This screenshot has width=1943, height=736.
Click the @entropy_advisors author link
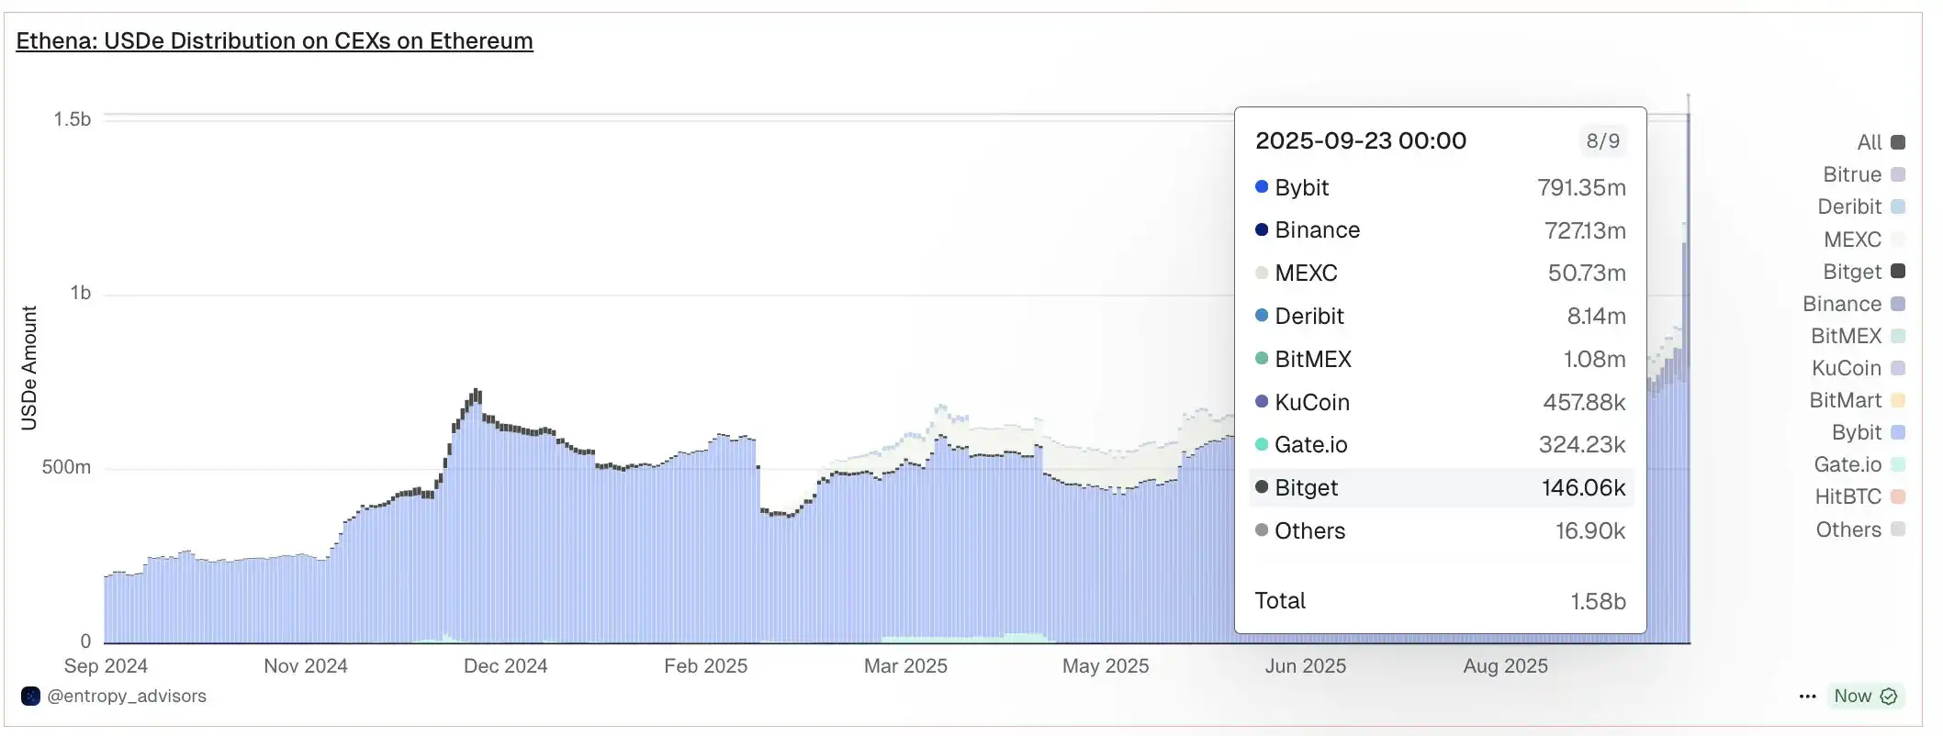(x=126, y=696)
